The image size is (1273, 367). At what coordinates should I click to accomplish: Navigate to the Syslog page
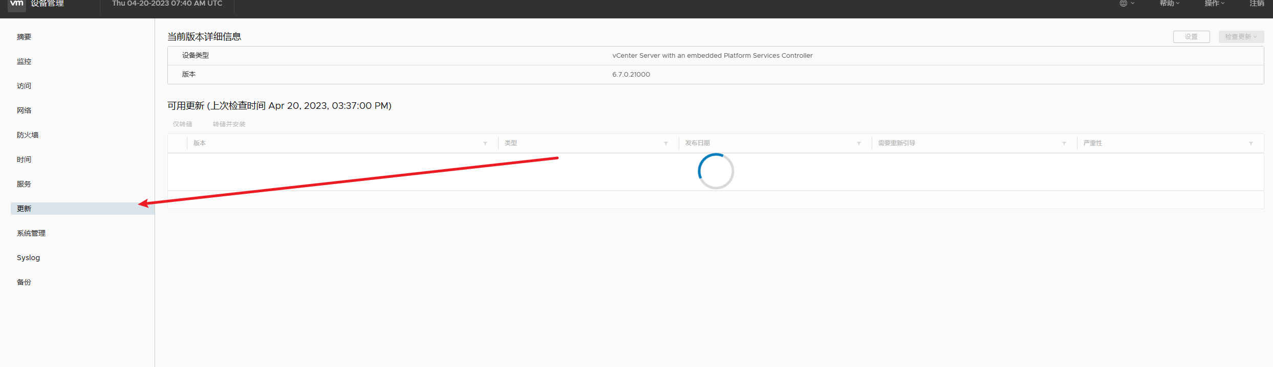tap(28, 258)
